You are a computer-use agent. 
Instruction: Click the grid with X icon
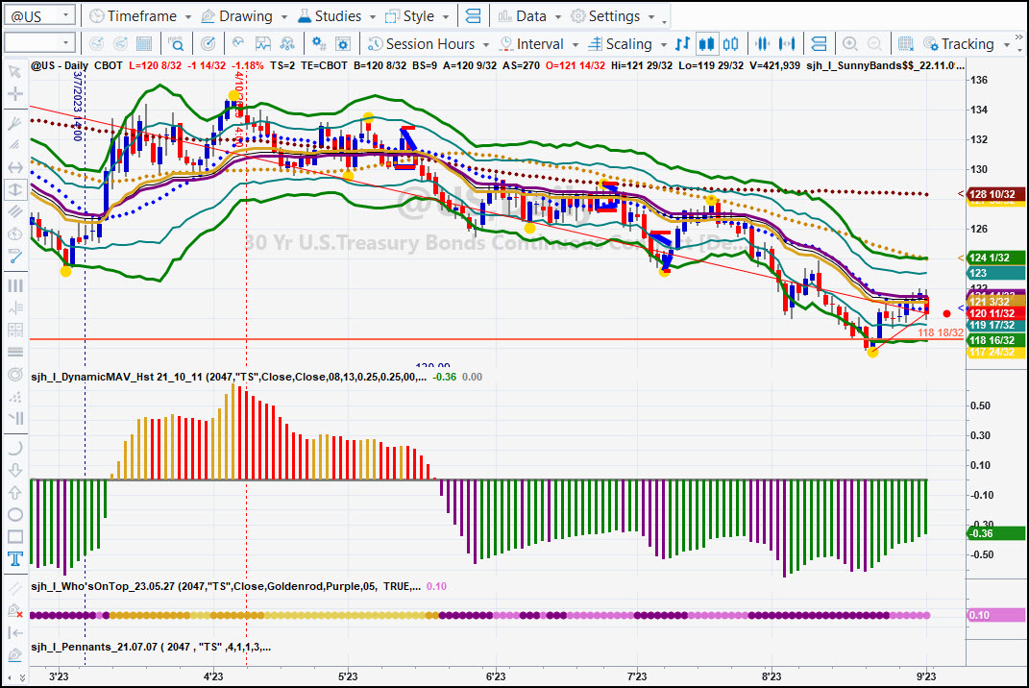point(906,44)
